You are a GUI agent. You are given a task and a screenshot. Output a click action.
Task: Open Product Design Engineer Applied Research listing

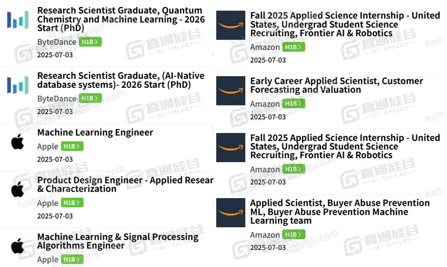click(x=125, y=185)
